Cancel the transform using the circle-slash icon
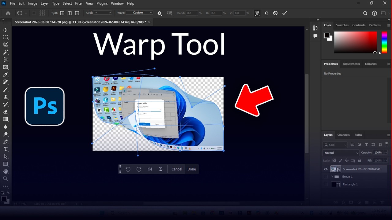The height and width of the screenshot is (220, 392). (x=275, y=13)
